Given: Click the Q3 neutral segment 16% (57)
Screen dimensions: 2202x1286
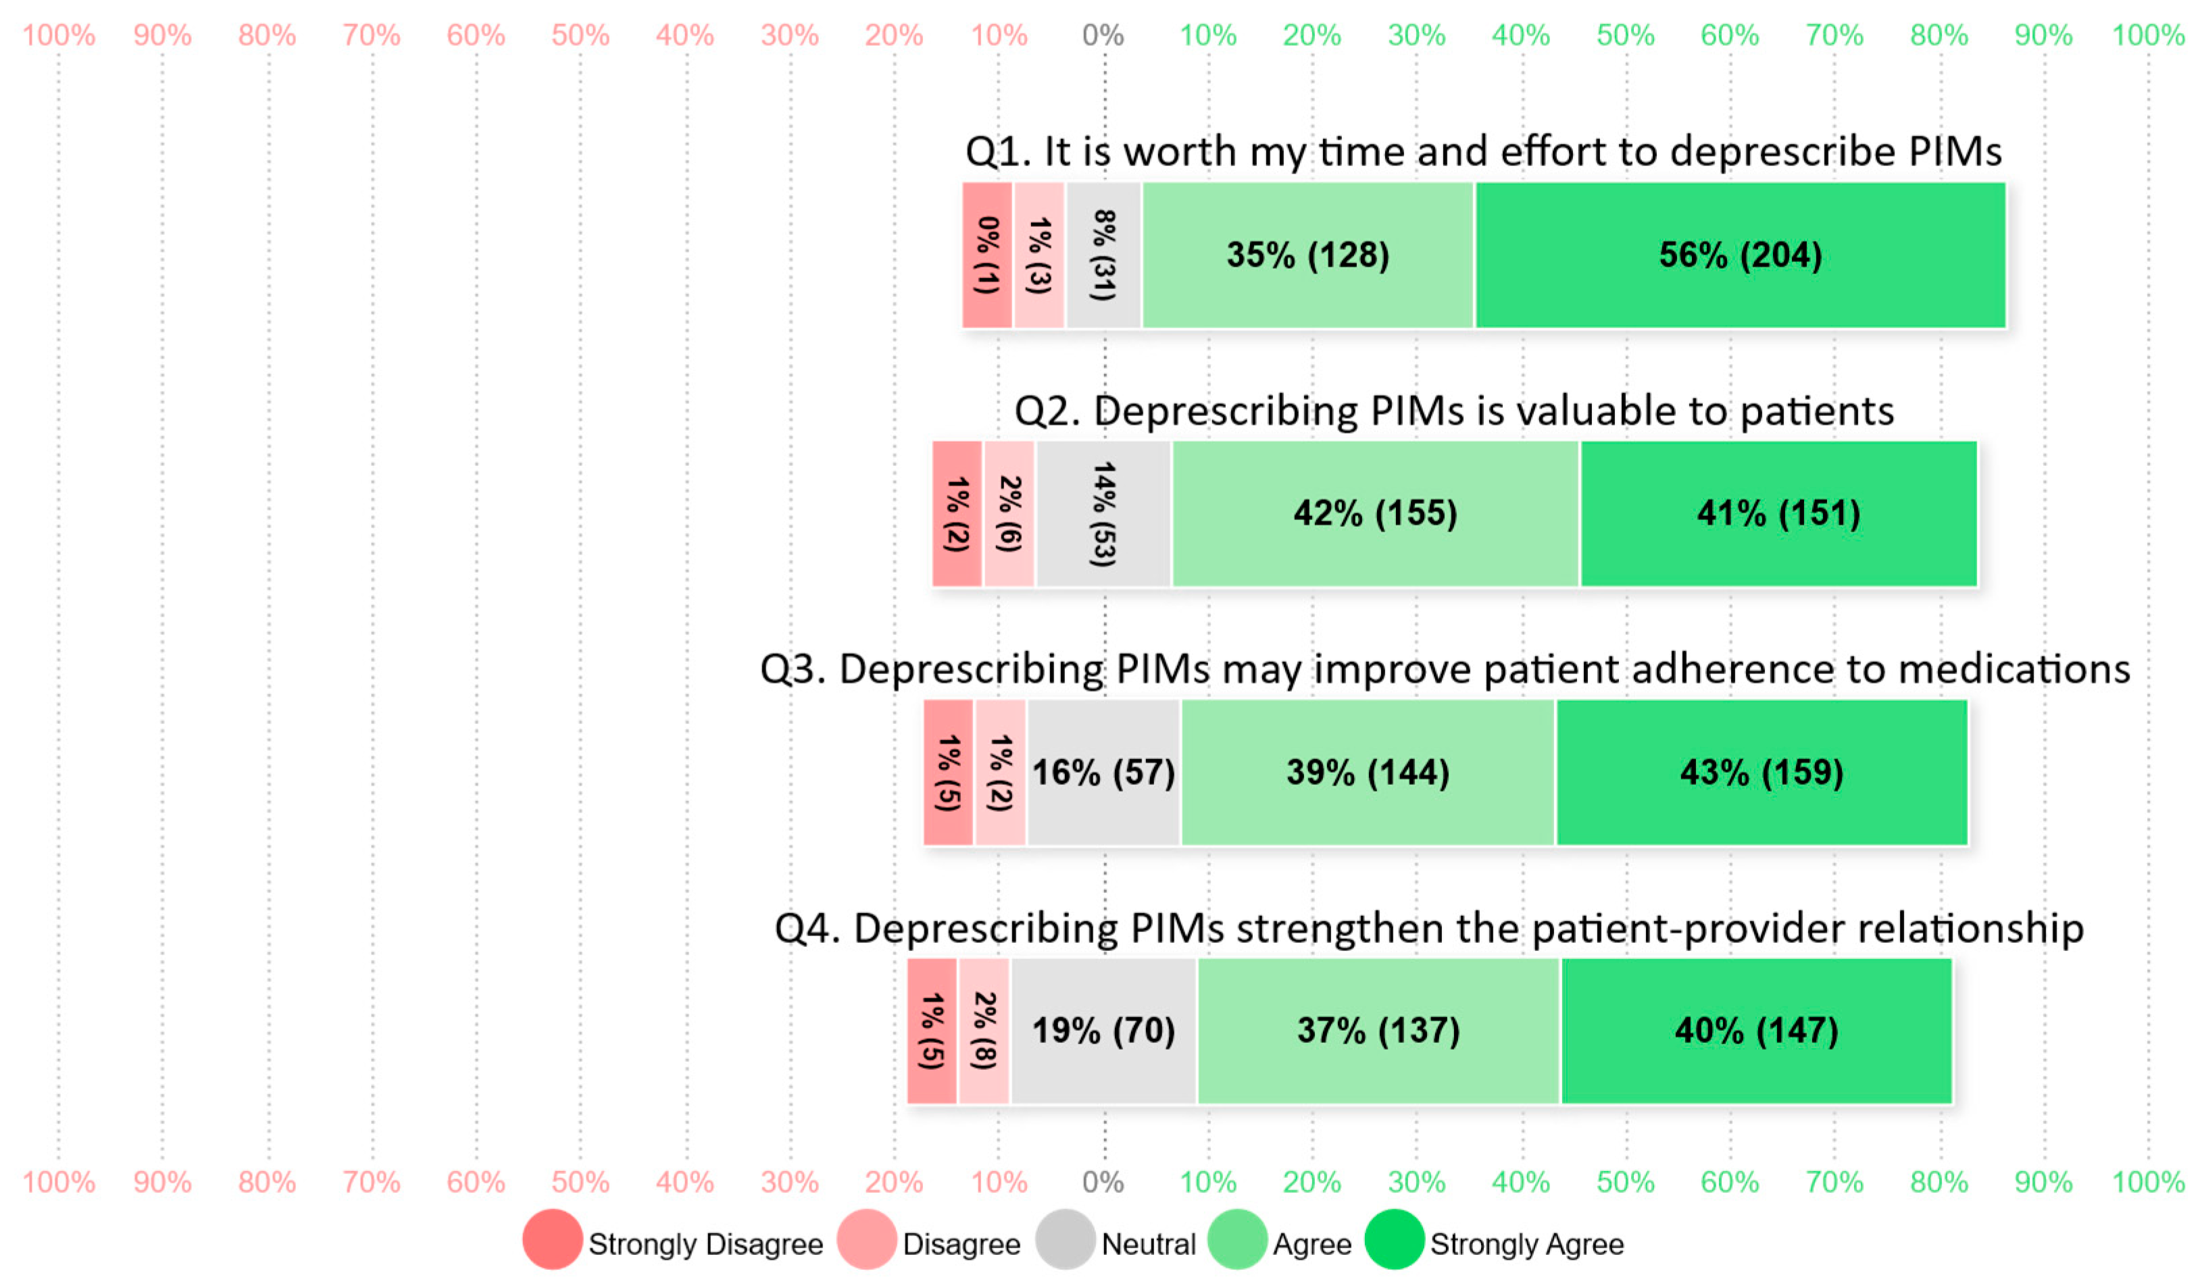Looking at the screenshot, I should tap(1103, 772).
